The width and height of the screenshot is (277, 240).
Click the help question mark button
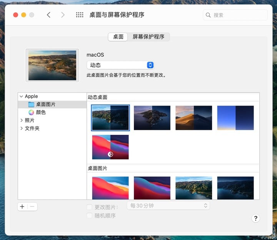pyautogui.click(x=255, y=218)
